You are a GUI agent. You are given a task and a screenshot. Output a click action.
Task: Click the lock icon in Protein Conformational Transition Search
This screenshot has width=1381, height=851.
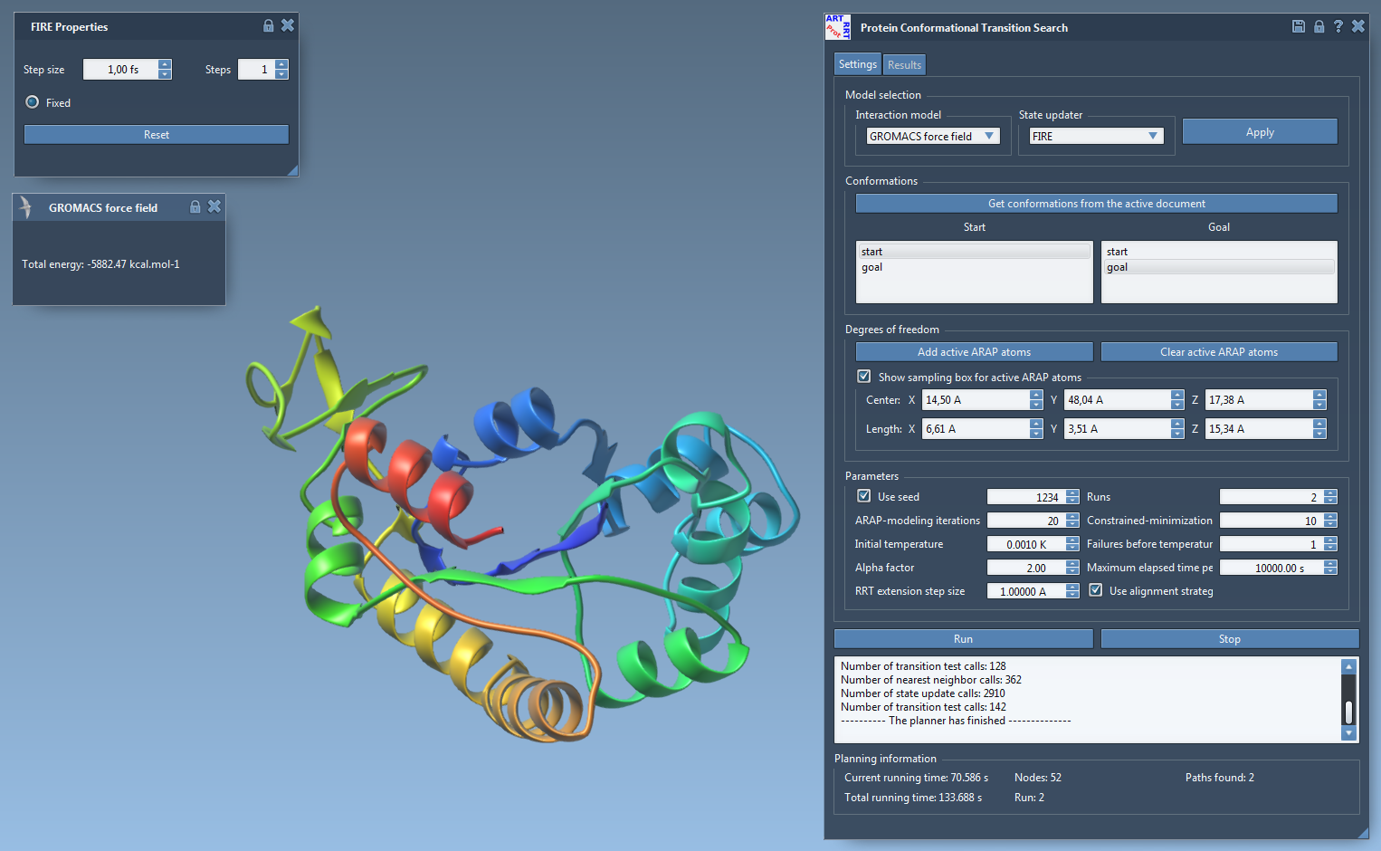point(1319,26)
